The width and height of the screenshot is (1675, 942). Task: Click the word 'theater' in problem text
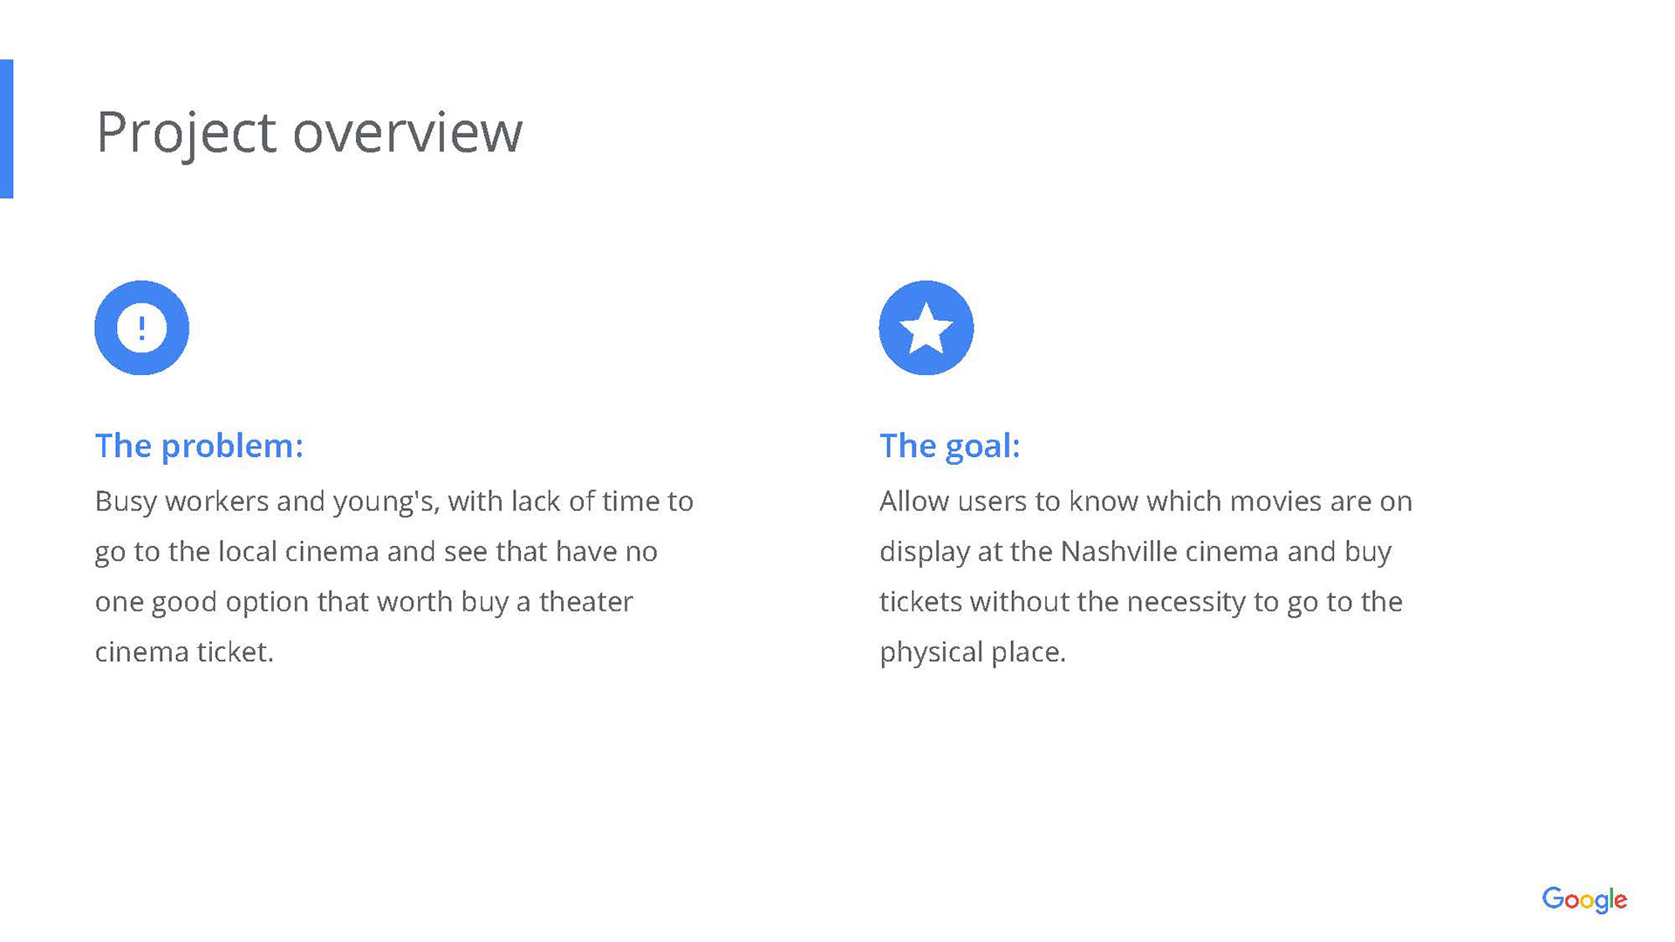585,602
